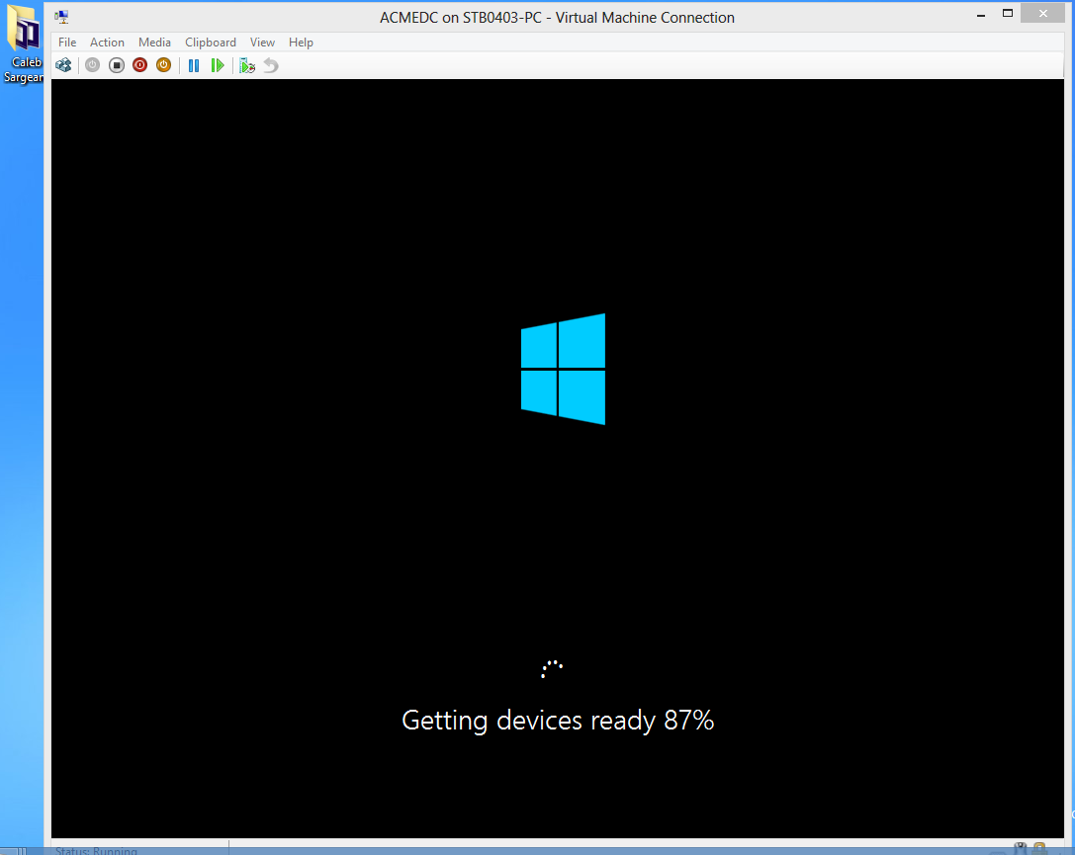Open the View menu
This screenshot has height=855, width=1075.
(x=262, y=43)
